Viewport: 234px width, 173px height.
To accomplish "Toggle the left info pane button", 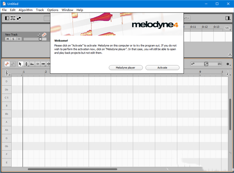I will click(x=7, y=18).
